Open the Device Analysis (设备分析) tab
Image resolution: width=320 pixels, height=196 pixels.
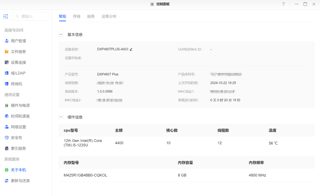pos(109,16)
